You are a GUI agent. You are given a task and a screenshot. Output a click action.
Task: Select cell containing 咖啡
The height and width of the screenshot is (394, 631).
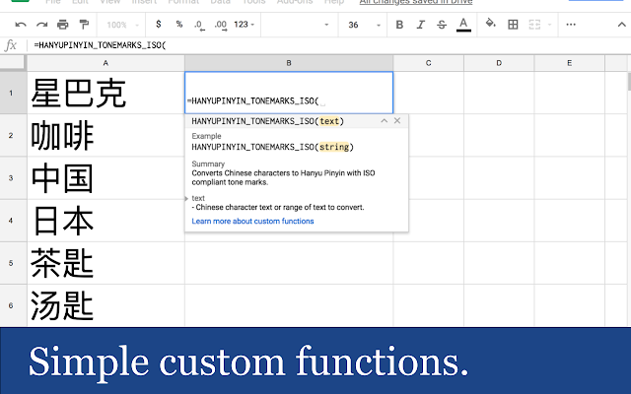tap(105, 136)
